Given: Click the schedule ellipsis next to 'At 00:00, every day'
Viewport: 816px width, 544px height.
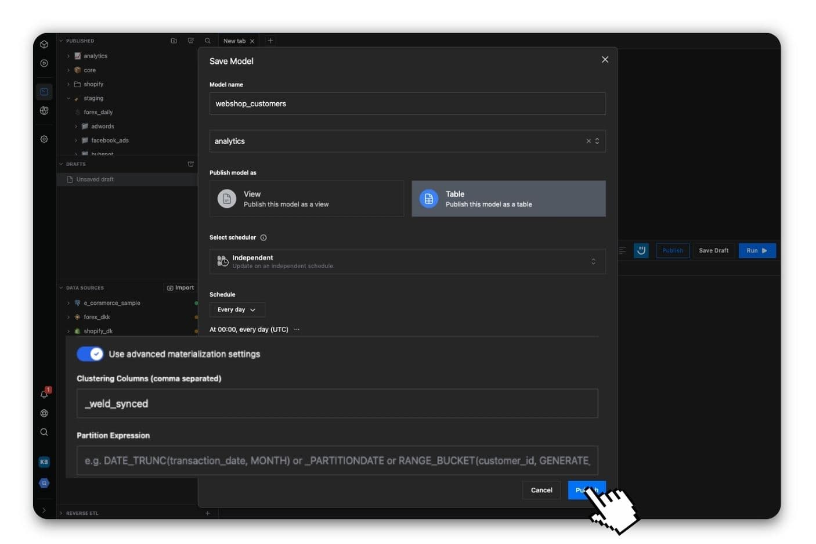Looking at the screenshot, I should point(297,329).
